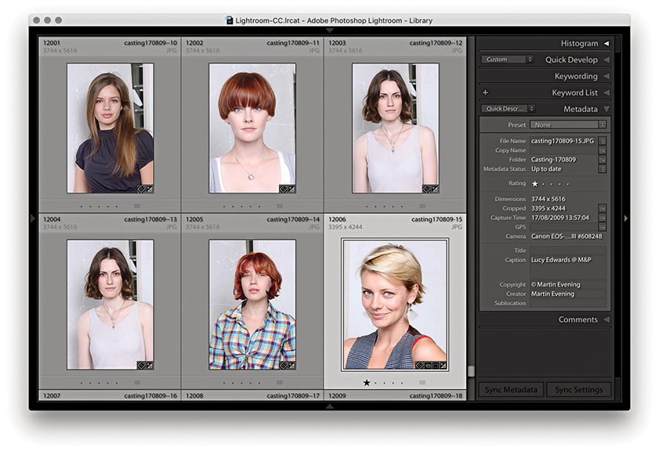Viewport: 659px width, 451px height.
Task: Hide right panel using right edge arrow
Action: point(625,218)
